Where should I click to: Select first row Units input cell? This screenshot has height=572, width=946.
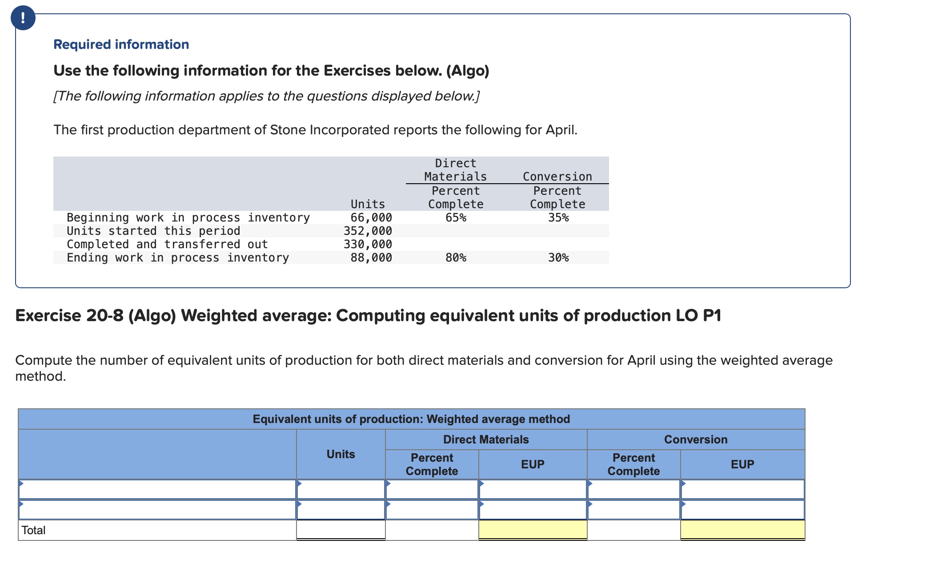[341, 490]
